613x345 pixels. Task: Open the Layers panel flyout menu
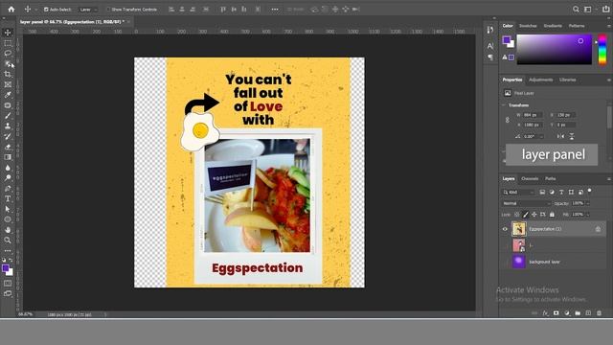click(609, 179)
